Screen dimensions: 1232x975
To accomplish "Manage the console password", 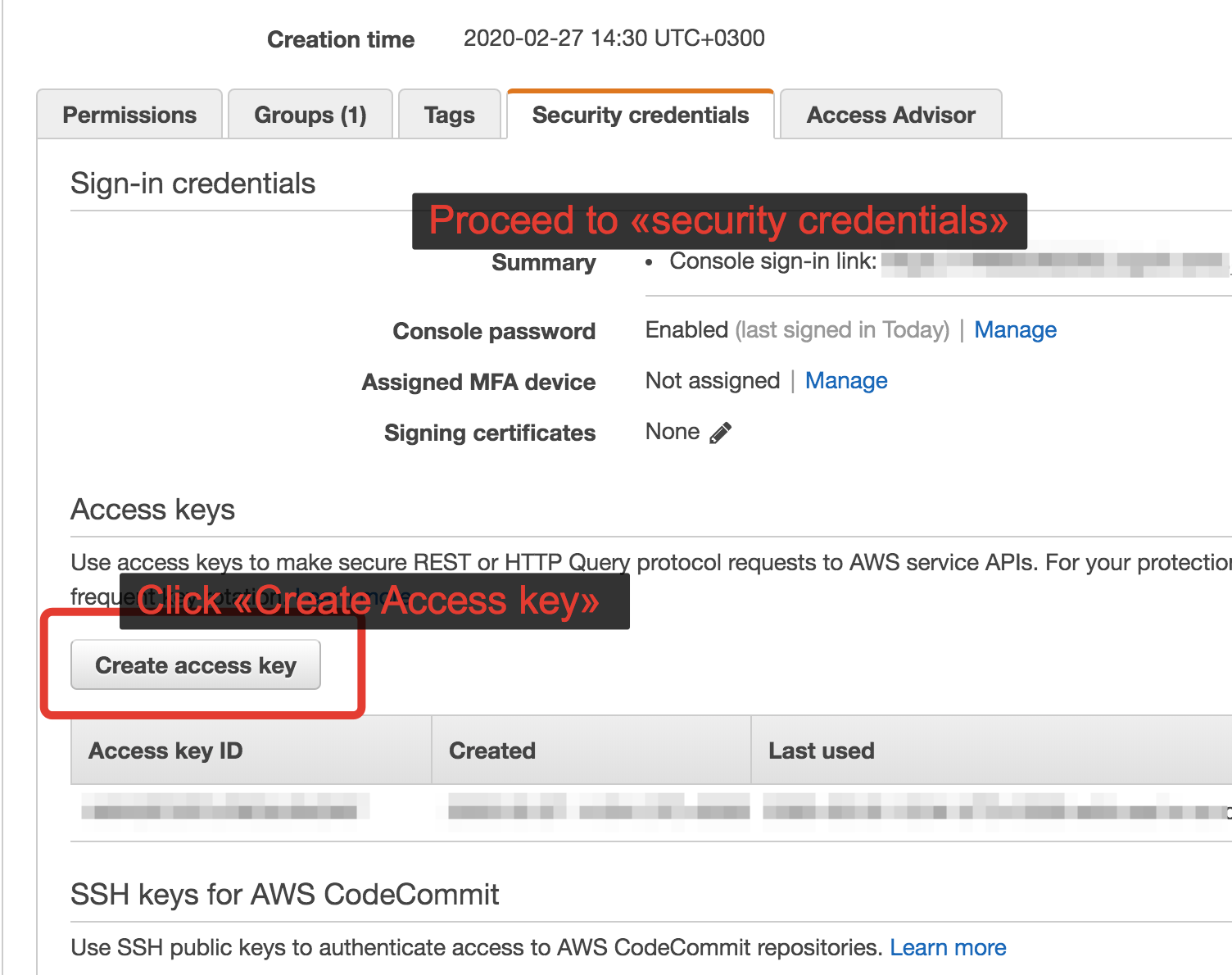I will [x=1015, y=330].
